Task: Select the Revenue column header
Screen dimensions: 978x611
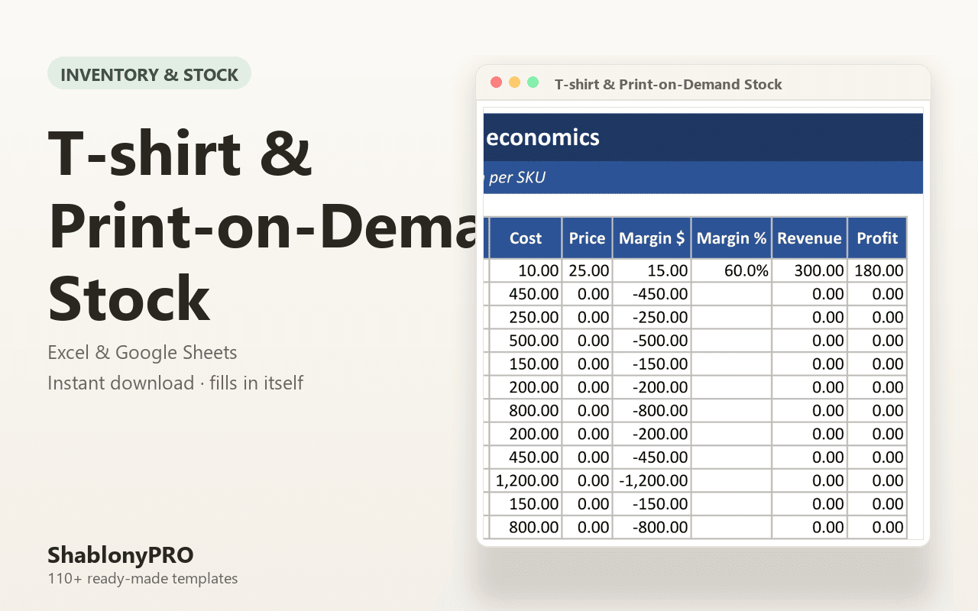Action: pyautogui.click(x=809, y=238)
